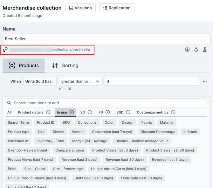Switch to the Sorting tab
This screenshot has width=213, height=188.
click(x=65, y=66)
